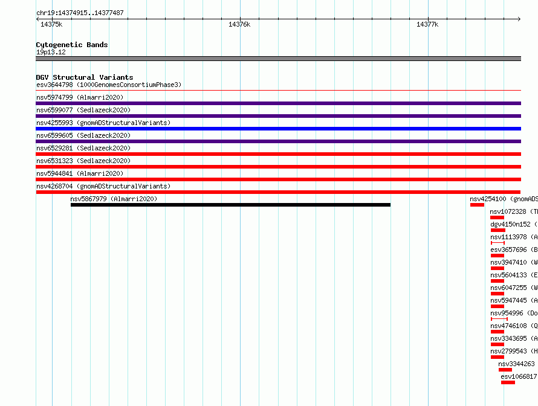The width and height of the screenshot is (538, 406).
Task: Select the red bar under esv3657696
Action: [497, 256]
